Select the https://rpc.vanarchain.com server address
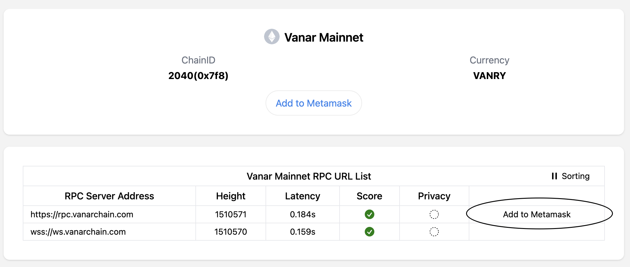This screenshot has width=630, height=267. 82,214
